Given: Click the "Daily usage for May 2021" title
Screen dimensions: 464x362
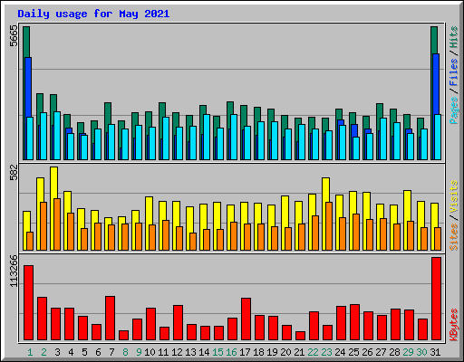Looking at the screenshot, I should tap(93, 14).
